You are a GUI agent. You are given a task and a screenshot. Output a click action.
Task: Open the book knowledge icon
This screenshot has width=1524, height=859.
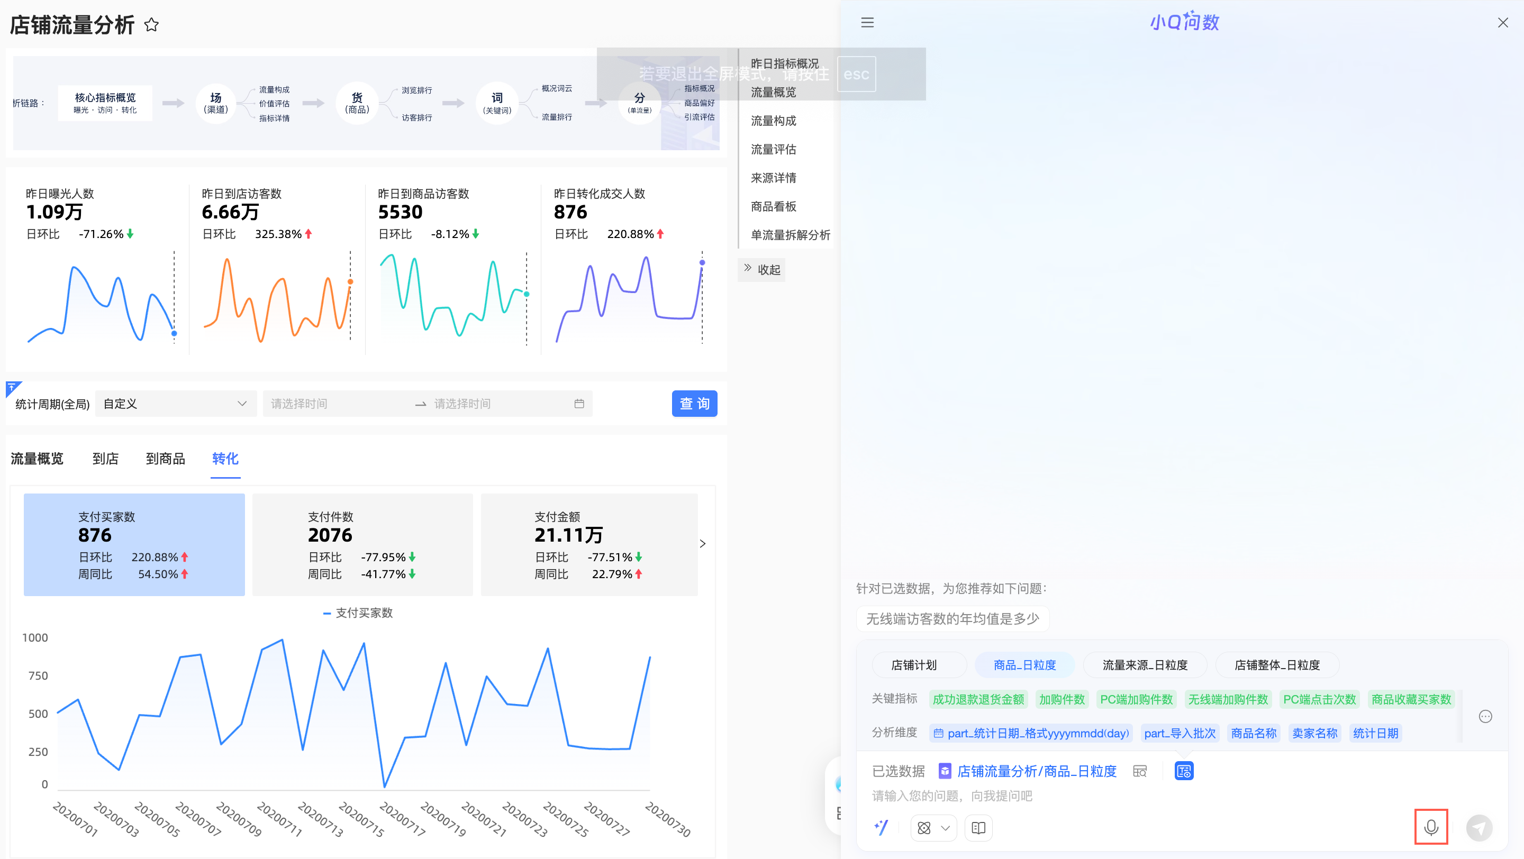pyautogui.click(x=978, y=828)
